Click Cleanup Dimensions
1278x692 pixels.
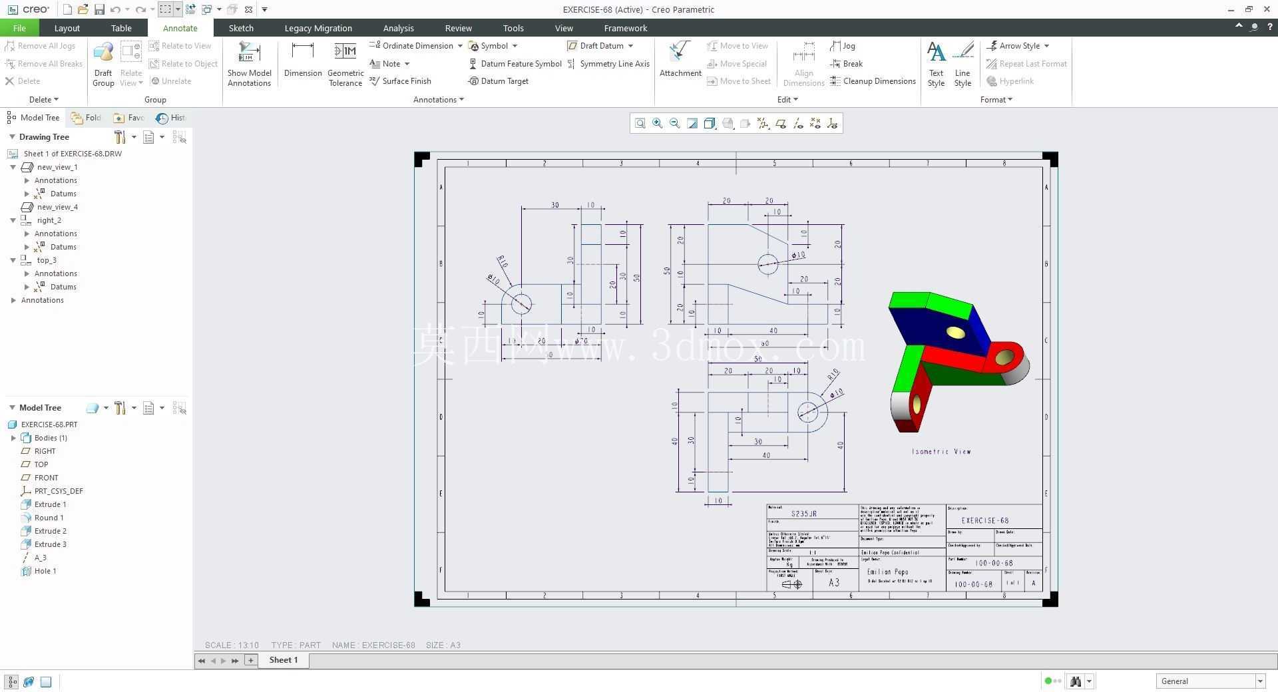[x=873, y=81]
